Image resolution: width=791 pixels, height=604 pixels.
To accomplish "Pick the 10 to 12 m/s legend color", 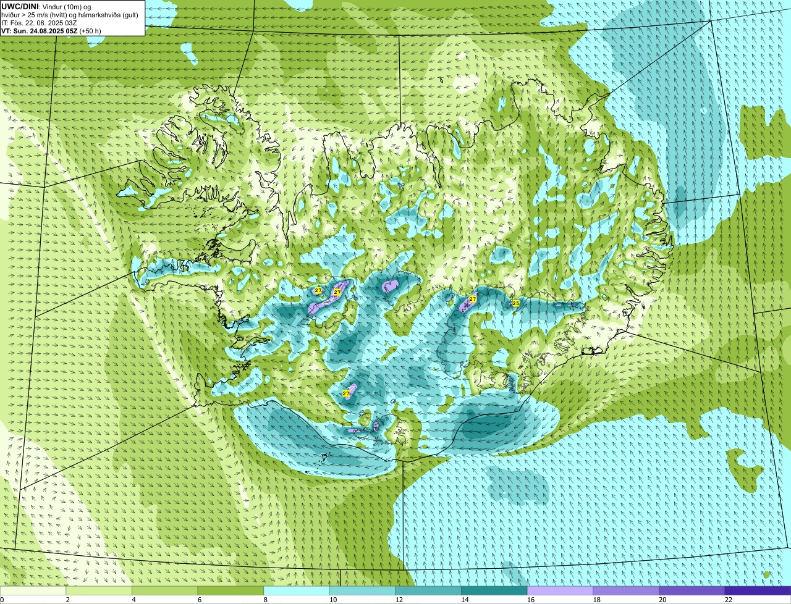I will (x=362, y=590).
